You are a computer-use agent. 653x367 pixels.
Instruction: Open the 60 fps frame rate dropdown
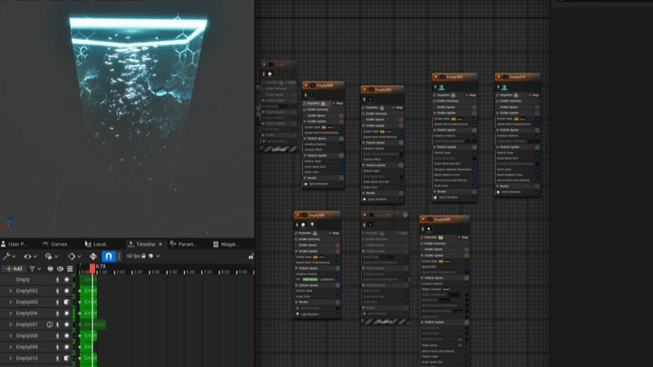[x=138, y=256]
